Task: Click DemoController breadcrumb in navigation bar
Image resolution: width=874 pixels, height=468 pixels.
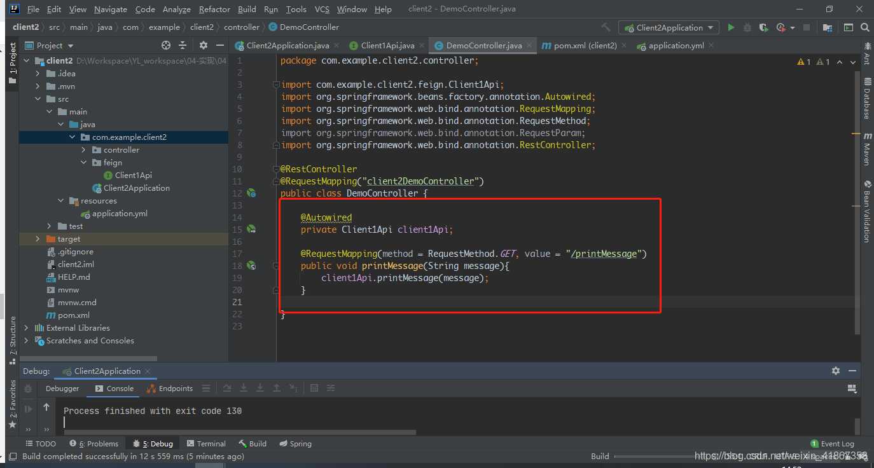Action: tap(304, 27)
